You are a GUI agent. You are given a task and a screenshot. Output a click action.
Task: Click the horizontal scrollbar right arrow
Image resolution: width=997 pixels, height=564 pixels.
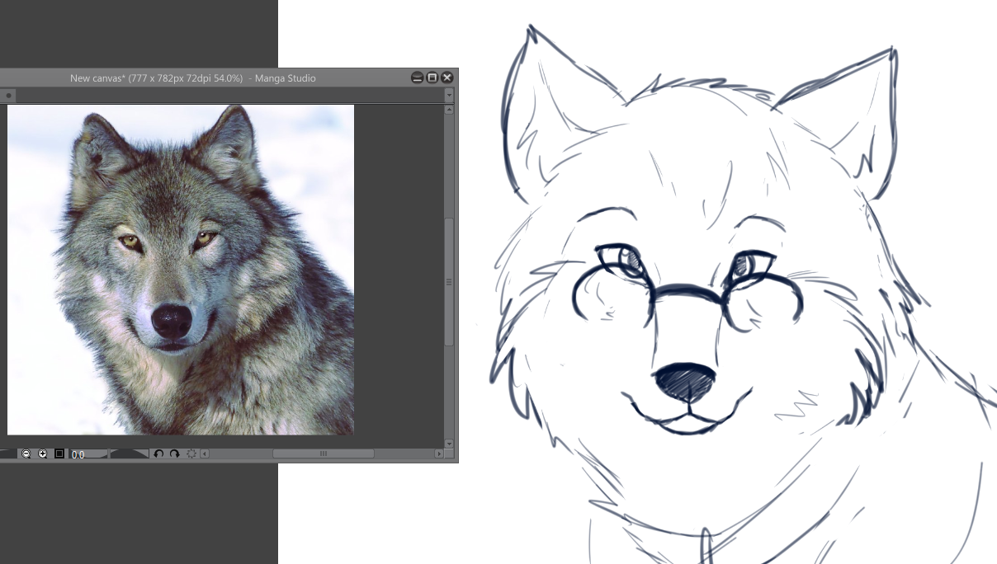pyautogui.click(x=439, y=454)
